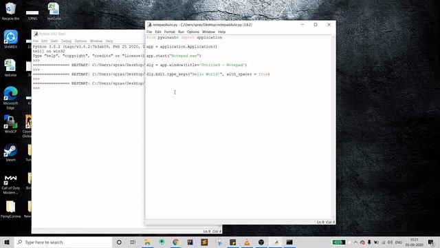The image size is (440, 248).
Task: Open the Window menu in Python Shell window
Action: click(96, 41)
